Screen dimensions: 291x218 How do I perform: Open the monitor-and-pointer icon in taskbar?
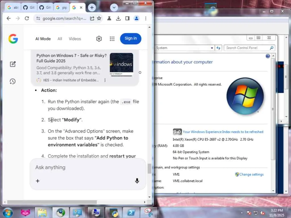point(96,213)
